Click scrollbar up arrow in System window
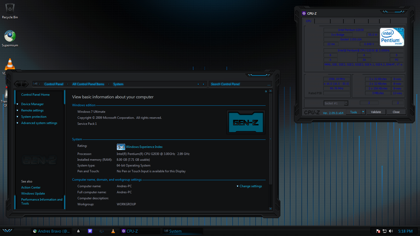This screenshot has width=420, height=236. coord(271,91)
